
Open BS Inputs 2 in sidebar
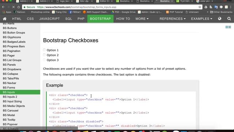point(10,97)
